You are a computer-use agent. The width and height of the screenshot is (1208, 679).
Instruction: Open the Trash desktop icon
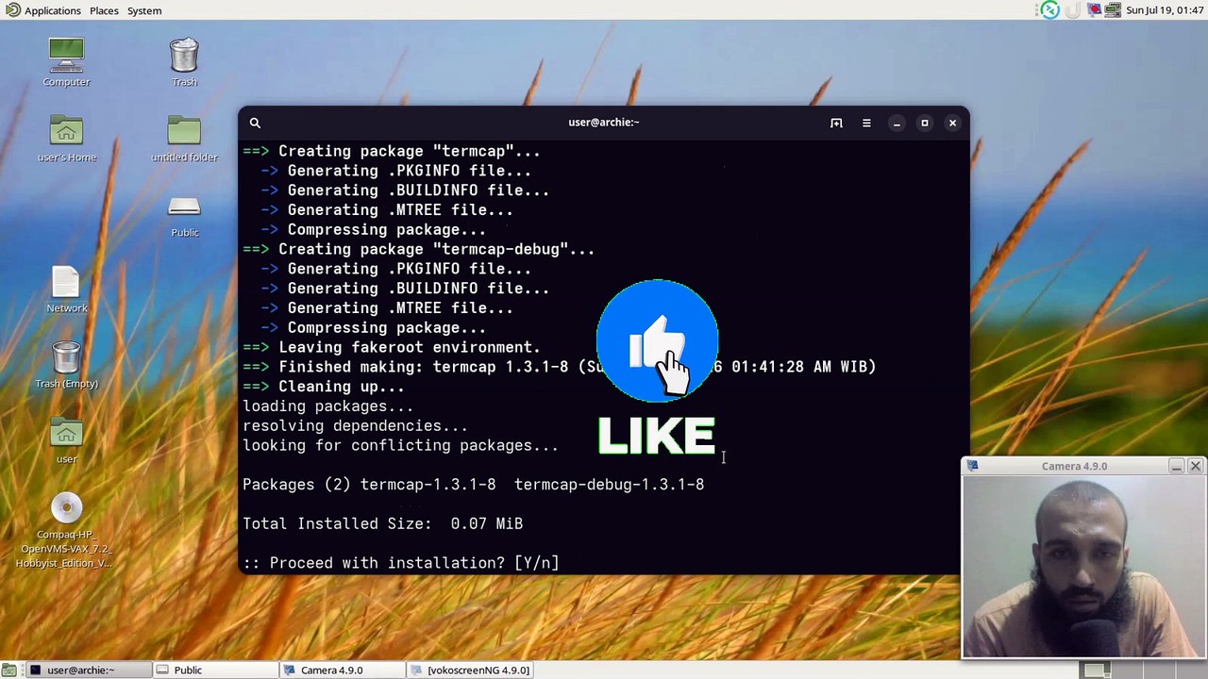click(x=184, y=62)
